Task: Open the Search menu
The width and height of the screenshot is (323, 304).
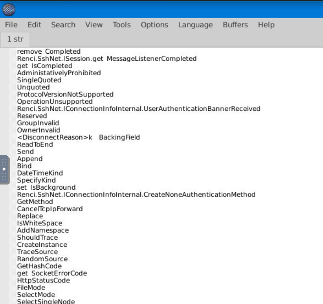Action: click(63, 25)
